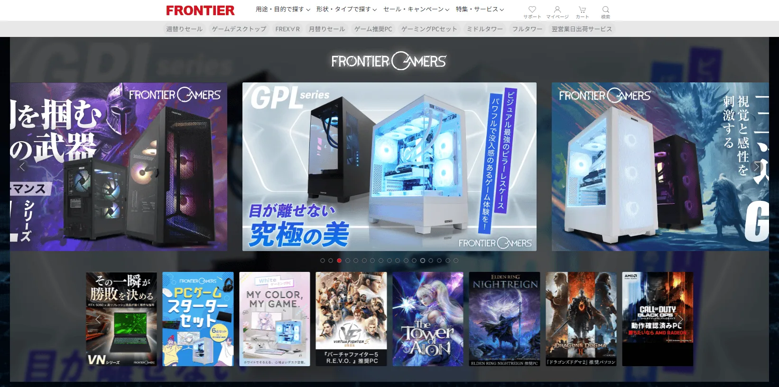The height and width of the screenshot is (387, 779).
Task: Select the last carousel dot
Action: pos(456,261)
